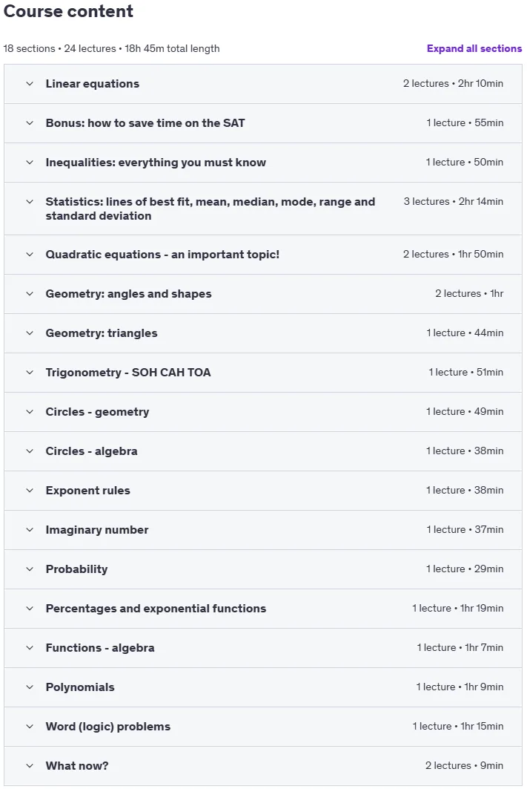Expand the Circles - algebra section arrow
The image size is (527, 789).
[x=30, y=451]
